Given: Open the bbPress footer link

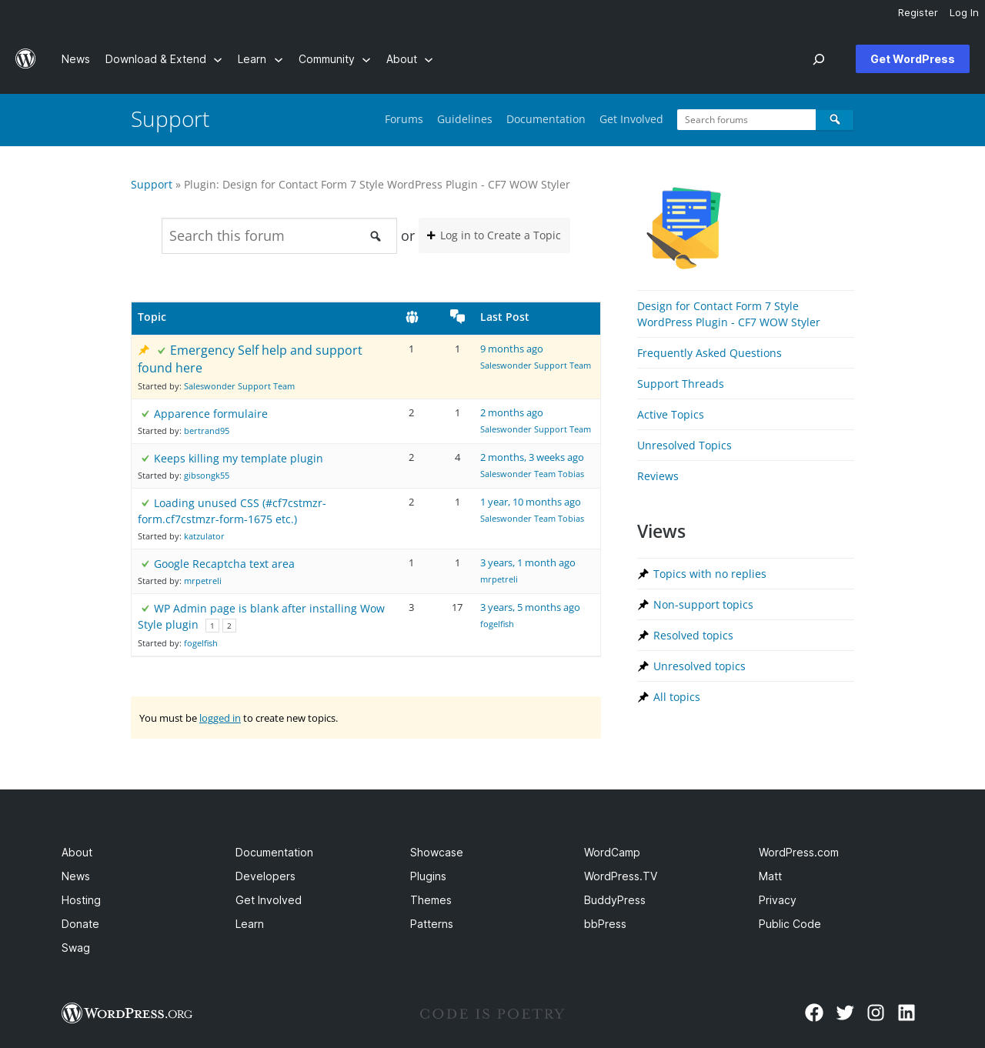Looking at the screenshot, I should point(605,924).
